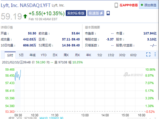159x119 pixels.
Task: Click the 贝塔系数 label
Action: [92, 45]
